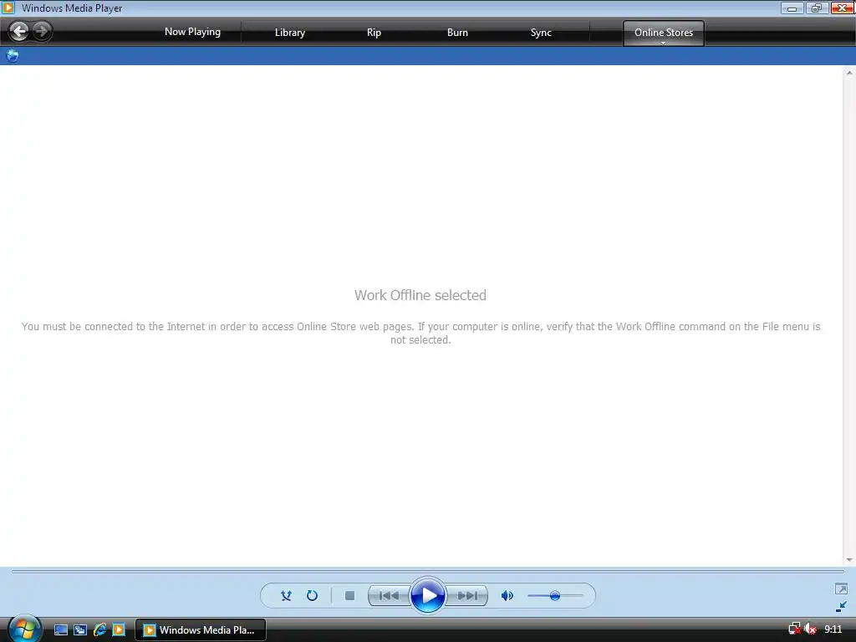The image size is (856, 642).
Task: Go back with the Back arrow button
Action: (x=19, y=31)
